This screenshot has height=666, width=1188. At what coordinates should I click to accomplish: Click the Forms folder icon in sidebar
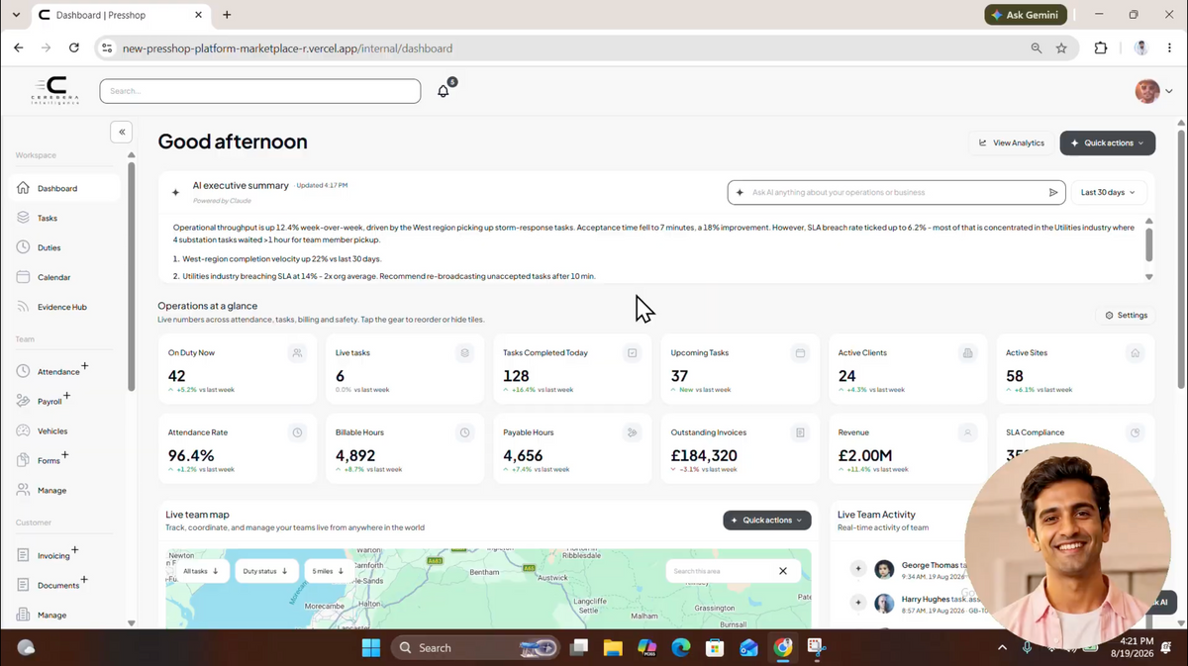click(23, 460)
